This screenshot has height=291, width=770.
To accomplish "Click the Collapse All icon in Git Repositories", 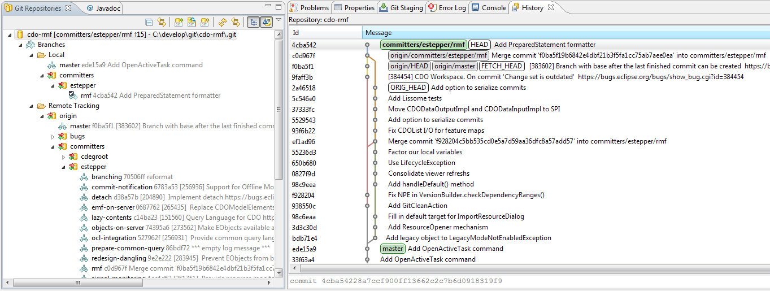I will click(x=149, y=23).
